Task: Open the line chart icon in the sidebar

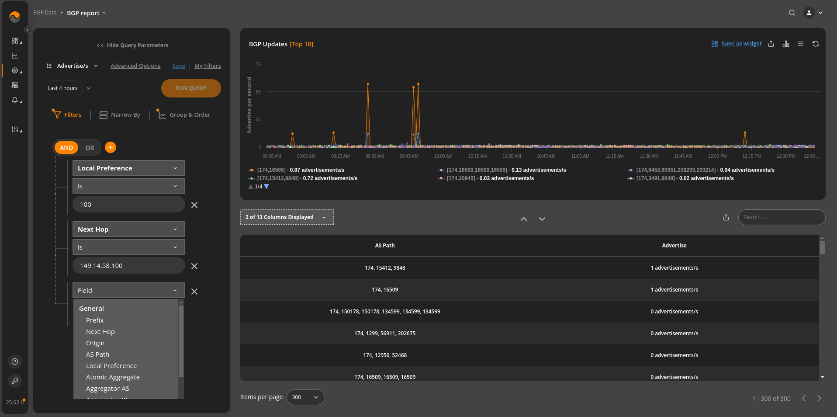Action: coord(15,56)
